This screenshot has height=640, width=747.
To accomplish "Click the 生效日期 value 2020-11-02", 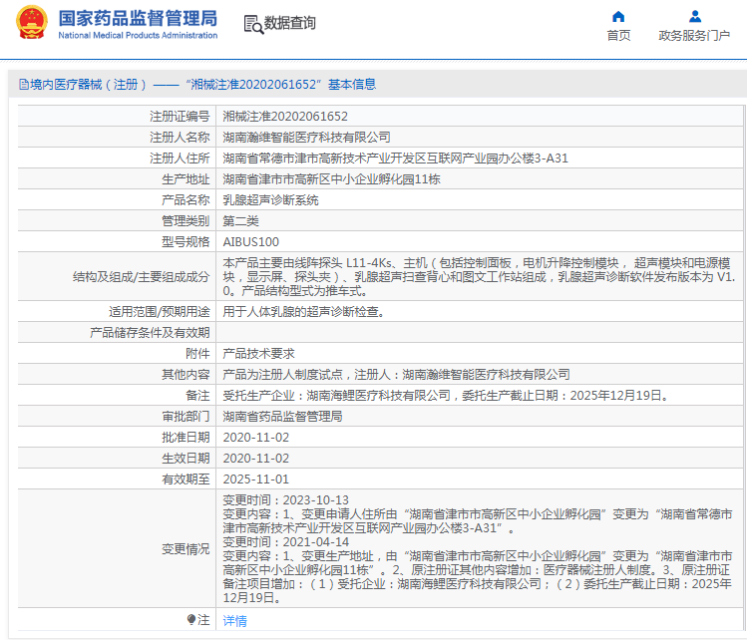I will (x=256, y=459).
